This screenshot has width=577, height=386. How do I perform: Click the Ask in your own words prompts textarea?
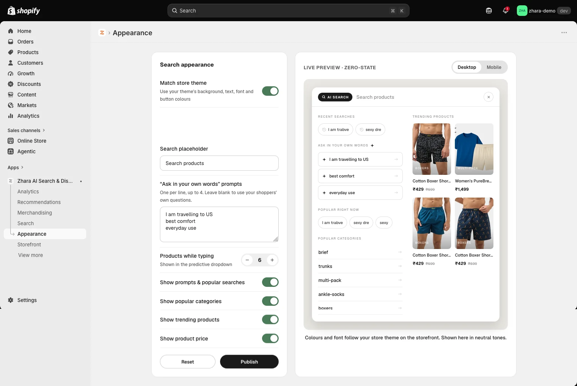[x=219, y=224]
